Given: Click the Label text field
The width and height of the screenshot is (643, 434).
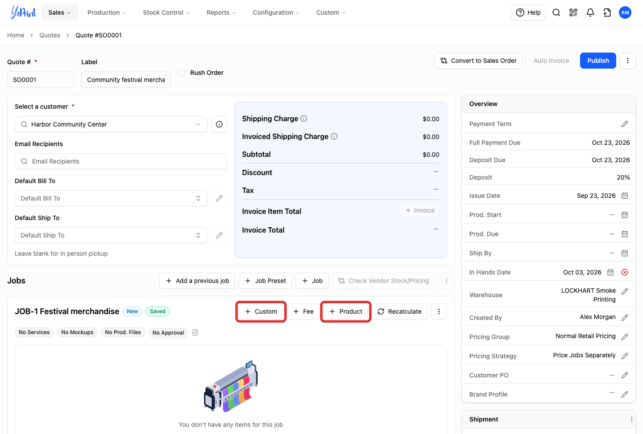Looking at the screenshot, I should (x=126, y=79).
